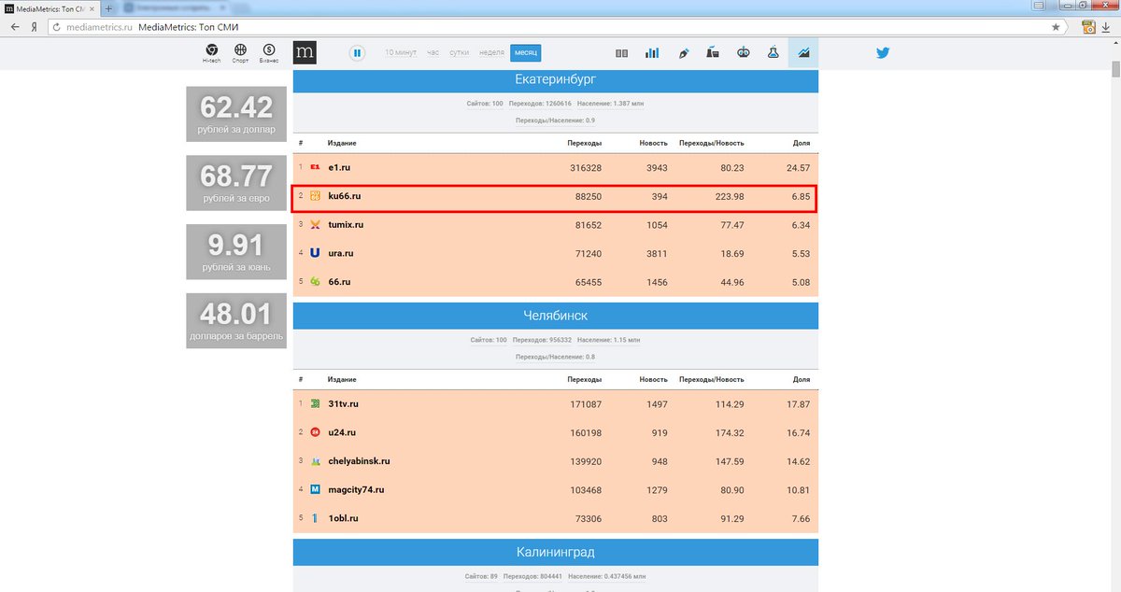Select the '10 минут' time period

[401, 53]
